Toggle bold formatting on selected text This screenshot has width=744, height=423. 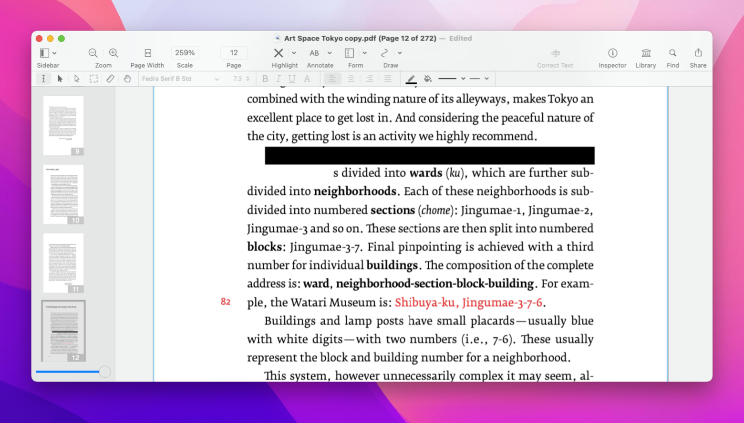[265, 79]
